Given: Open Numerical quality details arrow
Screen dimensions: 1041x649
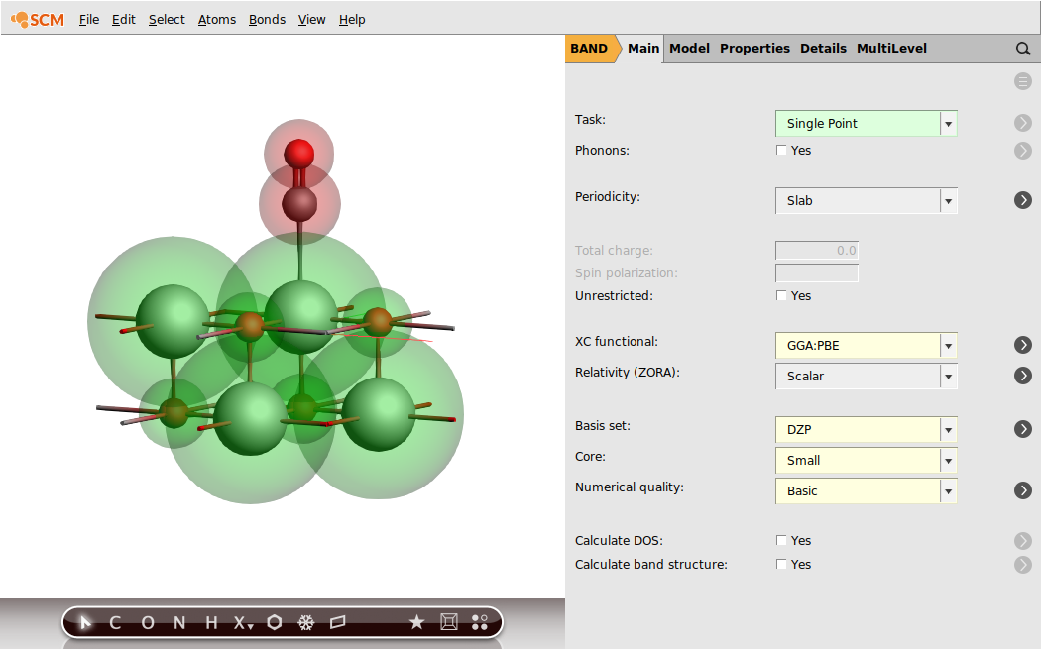Looking at the screenshot, I should (1023, 490).
